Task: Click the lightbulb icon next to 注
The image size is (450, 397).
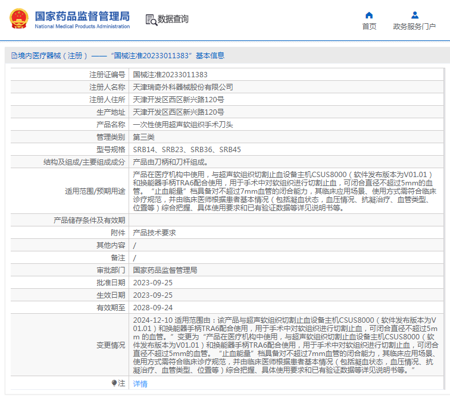Action: [114, 383]
